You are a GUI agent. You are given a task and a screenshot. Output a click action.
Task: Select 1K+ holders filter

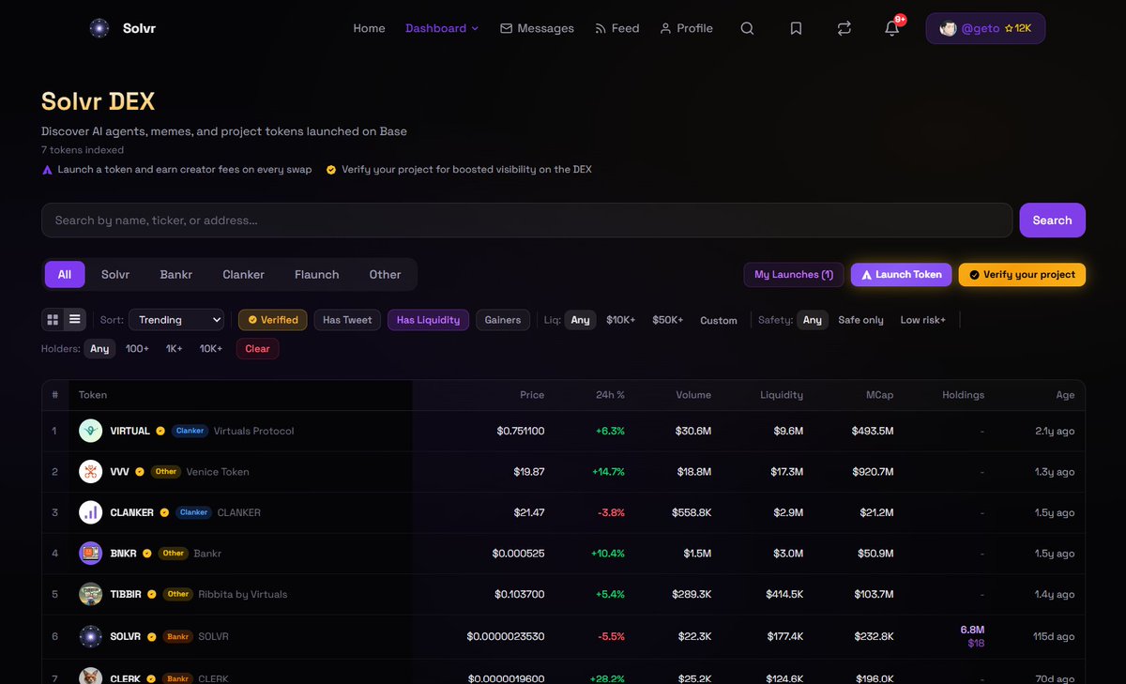click(175, 348)
